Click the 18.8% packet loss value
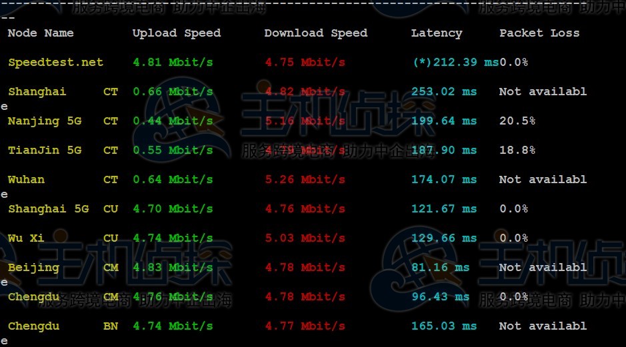Viewport: 626px width, 347px height. pyautogui.click(x=517, y=150)
